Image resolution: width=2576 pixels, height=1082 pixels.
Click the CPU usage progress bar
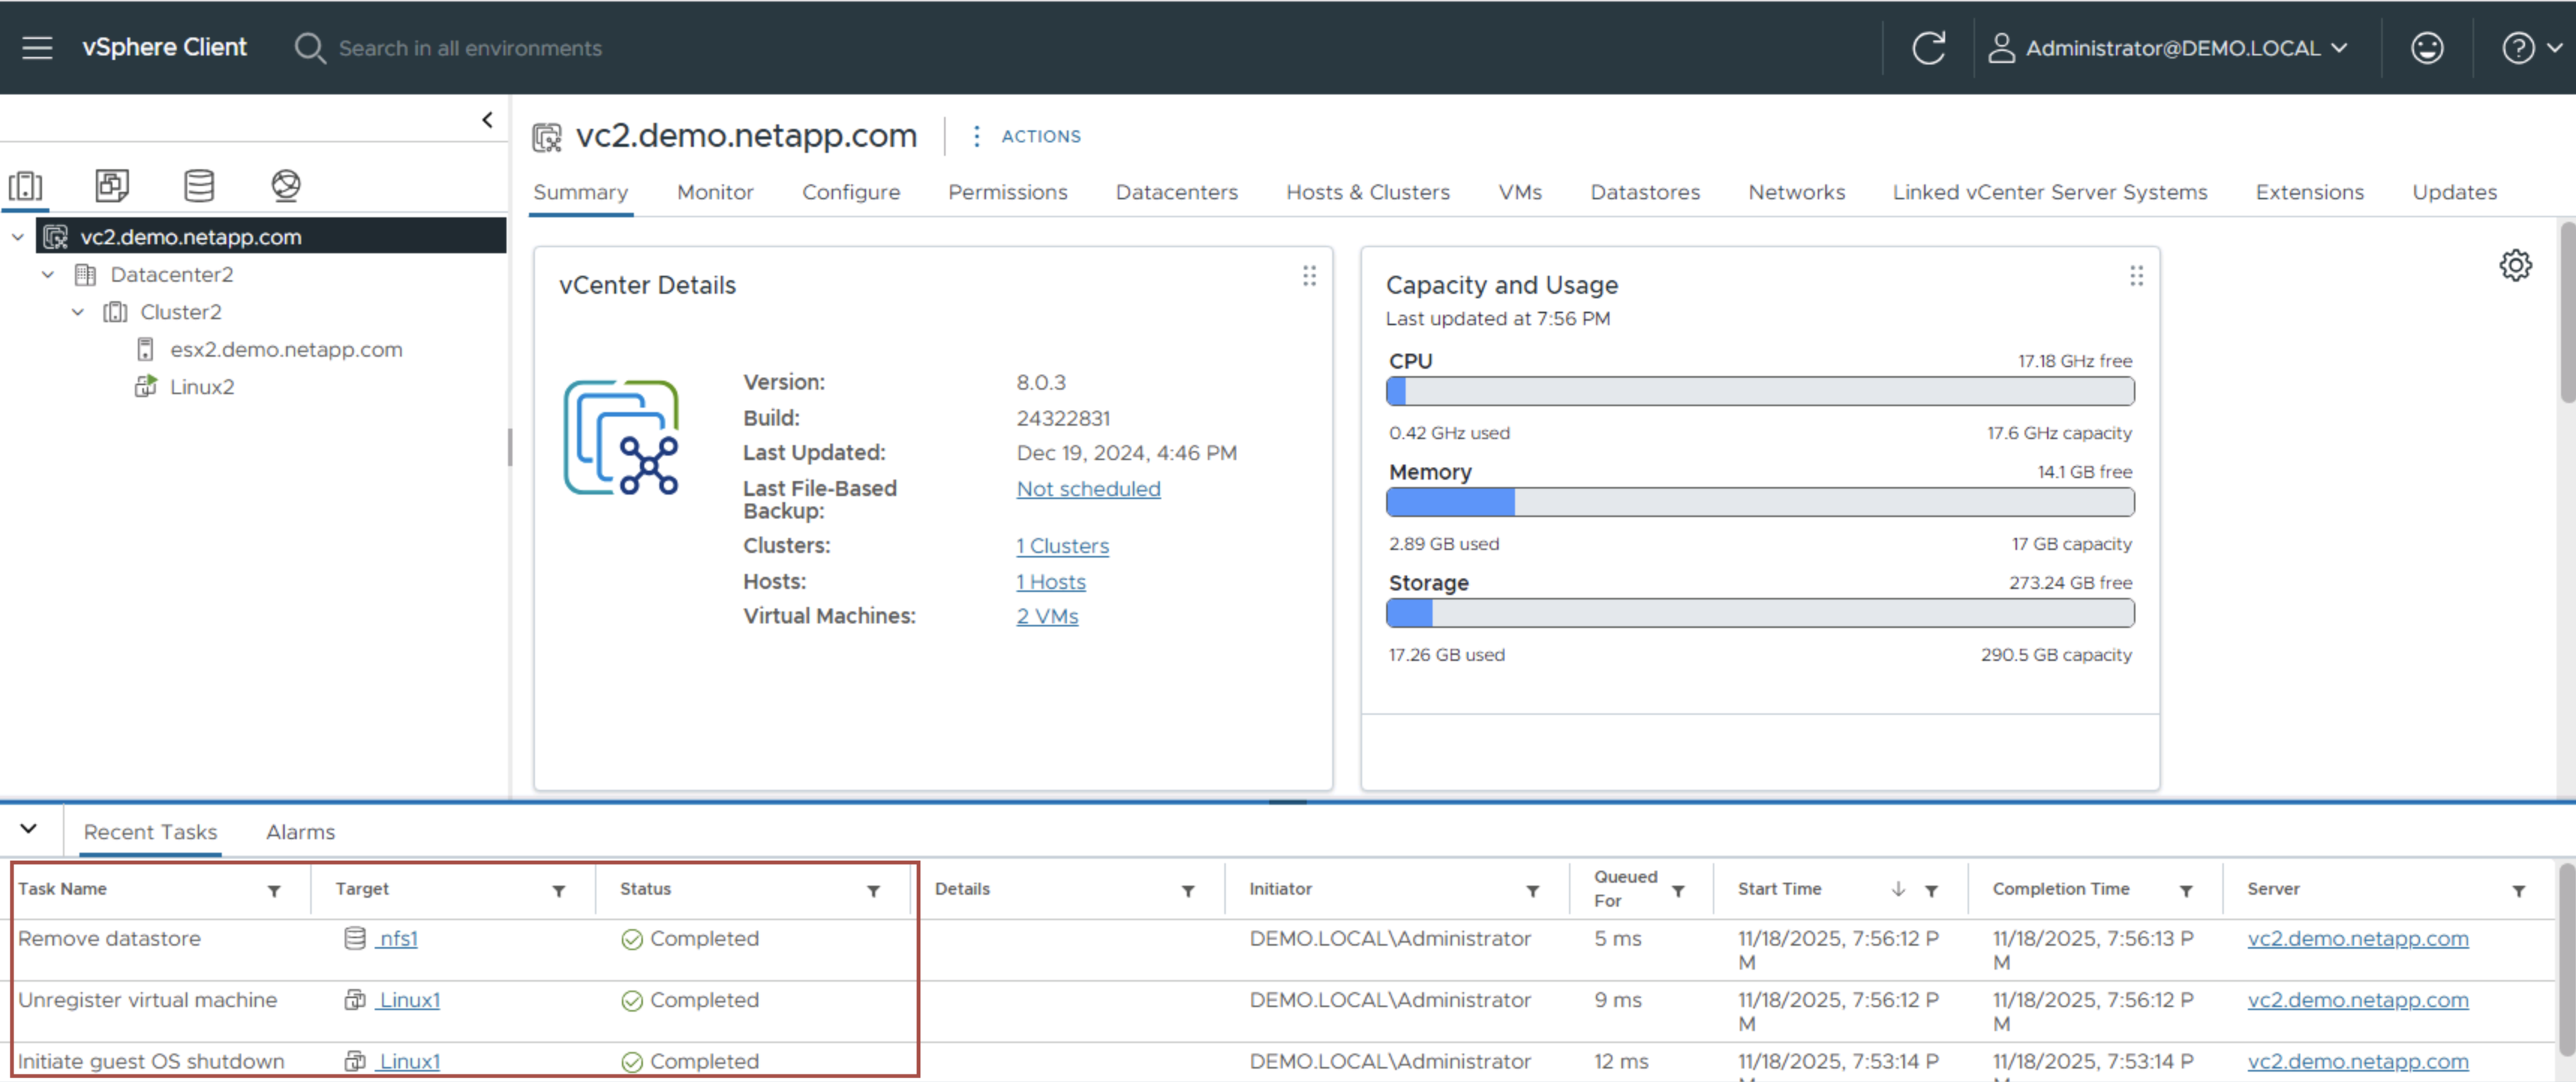click(1760, 392)
